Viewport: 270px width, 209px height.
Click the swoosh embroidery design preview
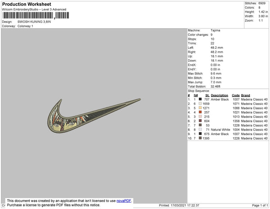point(94,116)
